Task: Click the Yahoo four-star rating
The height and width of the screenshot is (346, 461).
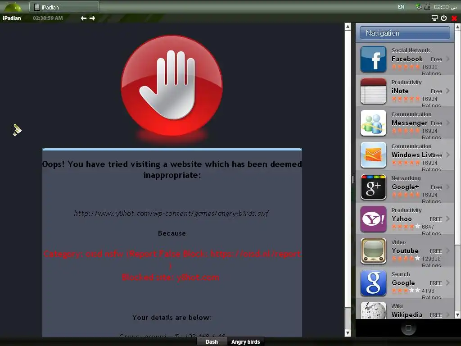Action: (406, 227)
